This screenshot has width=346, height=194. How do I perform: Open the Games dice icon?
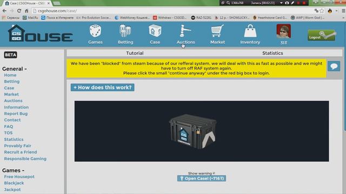tap(95, 31)
